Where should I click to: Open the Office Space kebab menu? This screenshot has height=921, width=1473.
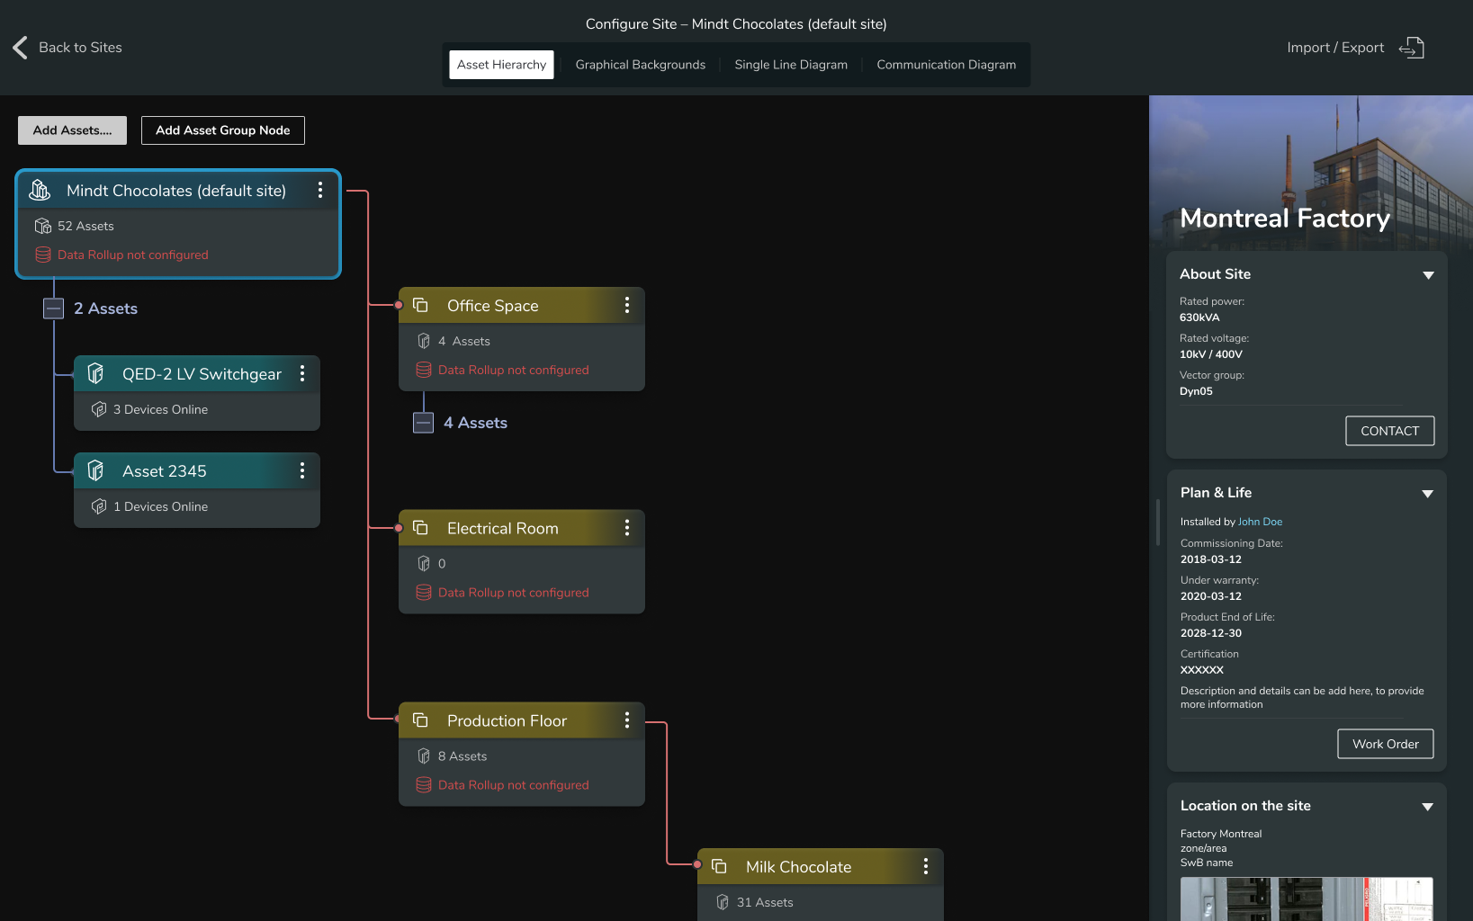[x=627, y=305]
